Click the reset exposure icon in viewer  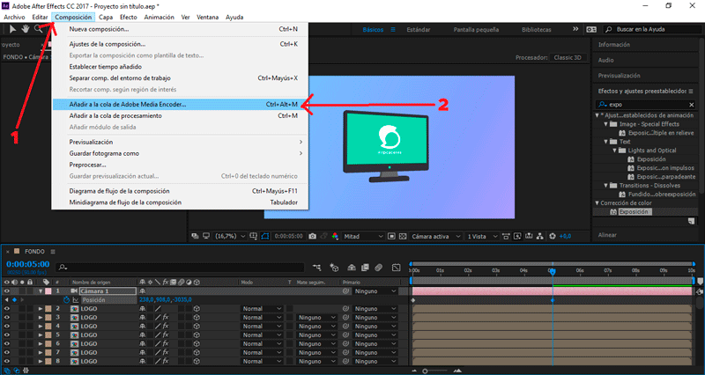coord(552,236)
